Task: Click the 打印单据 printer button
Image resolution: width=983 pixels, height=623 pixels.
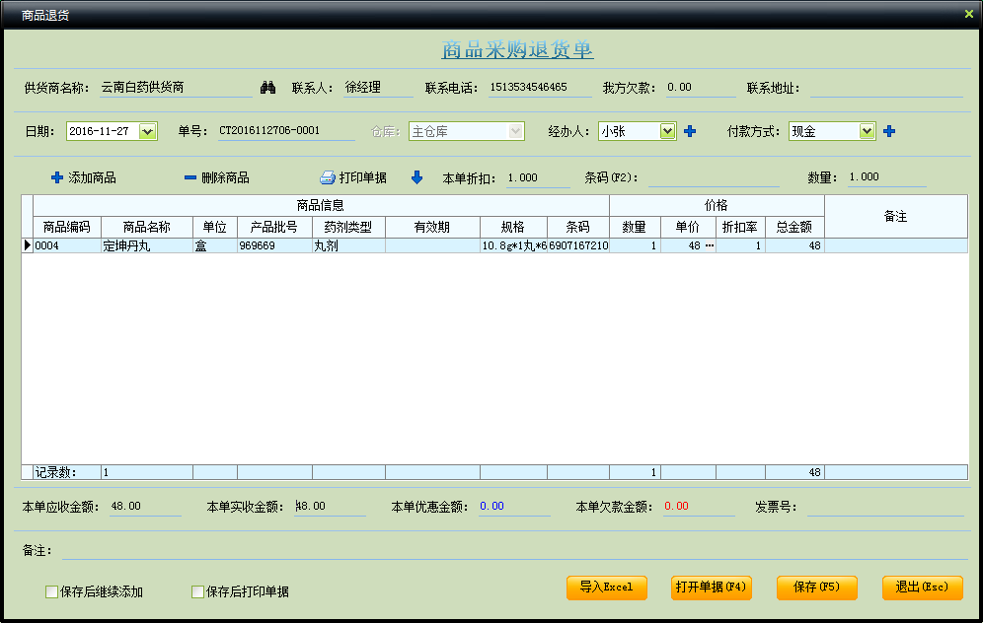Action: point(353,177)
